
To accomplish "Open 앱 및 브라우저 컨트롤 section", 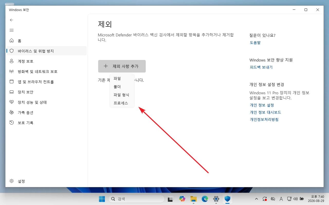I will click(x=47, y=81).
